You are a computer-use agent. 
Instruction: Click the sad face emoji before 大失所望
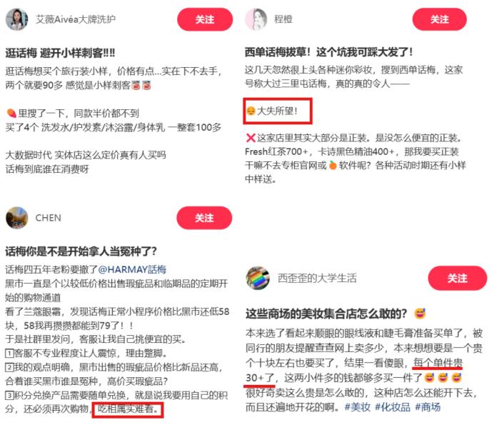tap(251, 111)
